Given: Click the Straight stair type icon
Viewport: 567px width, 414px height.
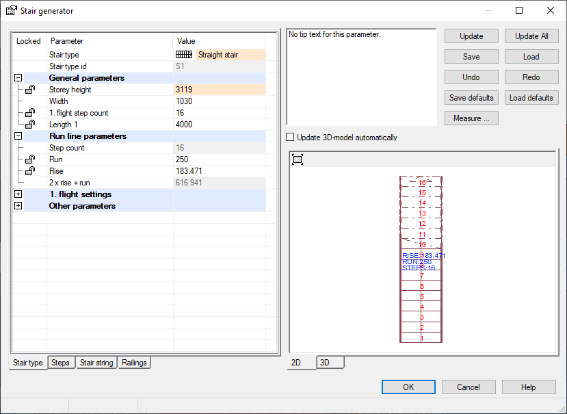Looking at the screenshot, I should 184,55.
